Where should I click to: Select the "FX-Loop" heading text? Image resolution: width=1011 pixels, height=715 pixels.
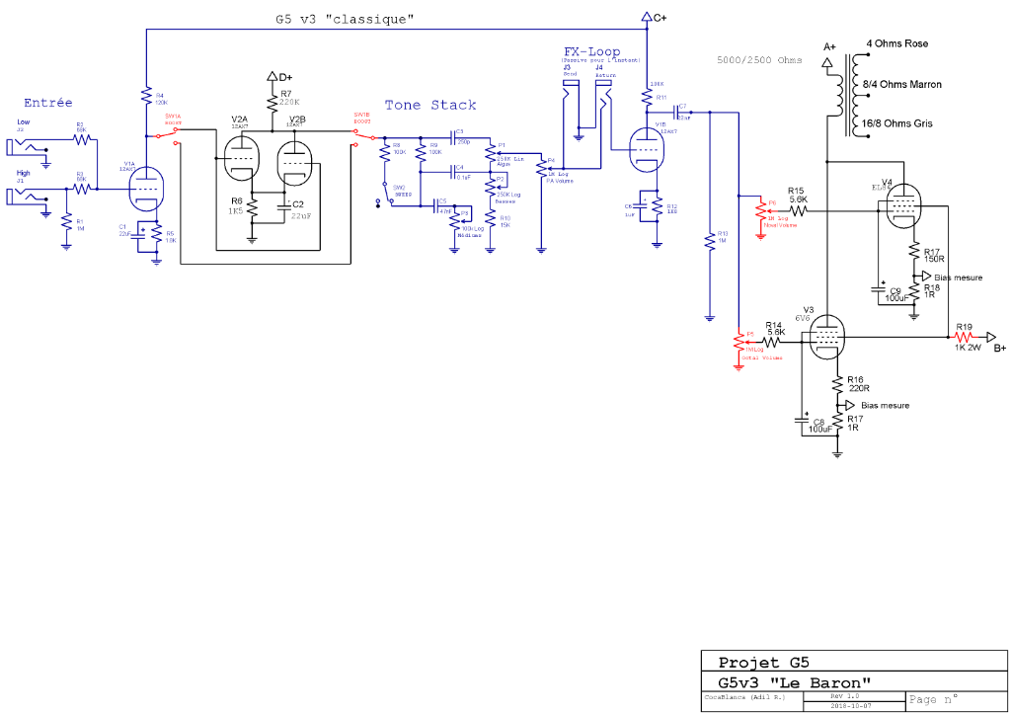(591, 51)
